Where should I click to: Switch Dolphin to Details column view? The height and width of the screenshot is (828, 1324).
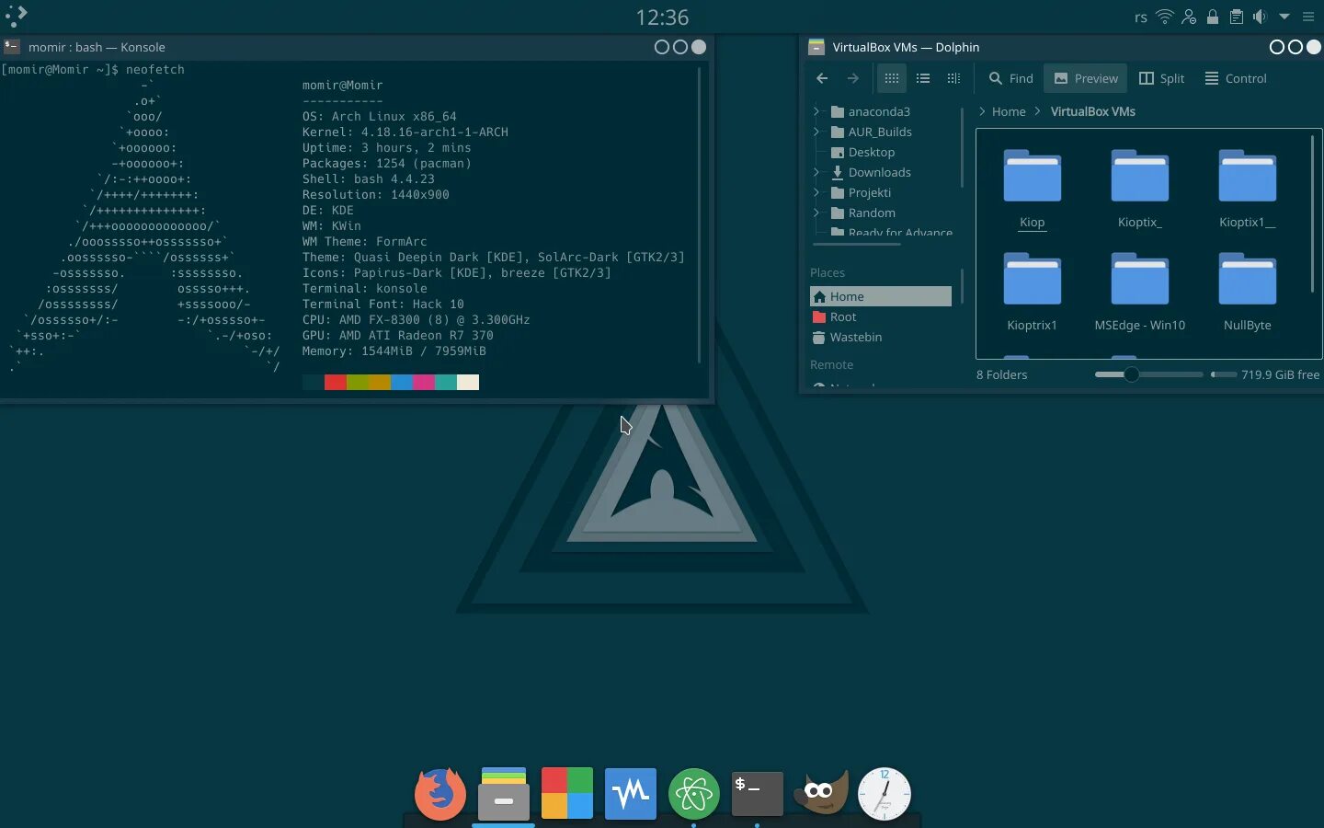click(953, 78)
